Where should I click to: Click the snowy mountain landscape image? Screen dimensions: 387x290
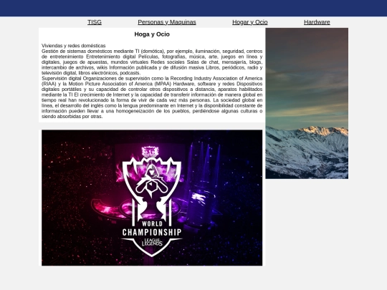(307, 103)
